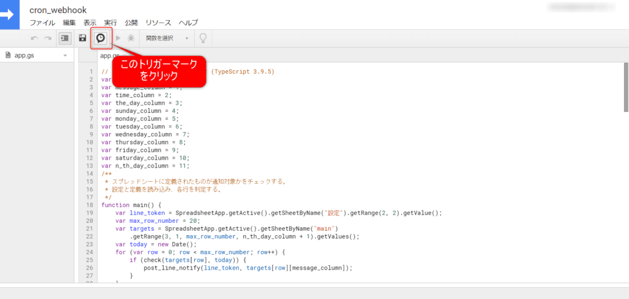Click the debug bug icon
Image resolution: width=629 pixels, height=299 pixels.
tap(130, 38)
